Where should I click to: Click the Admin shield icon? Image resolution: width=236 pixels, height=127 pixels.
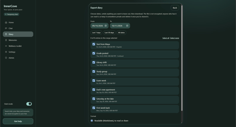click(x=6, y=58)
